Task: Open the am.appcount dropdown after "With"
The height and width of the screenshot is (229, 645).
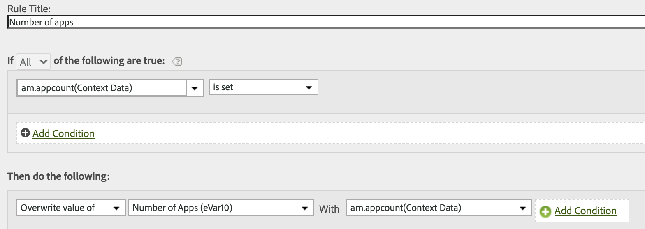Action: (438, 208)
